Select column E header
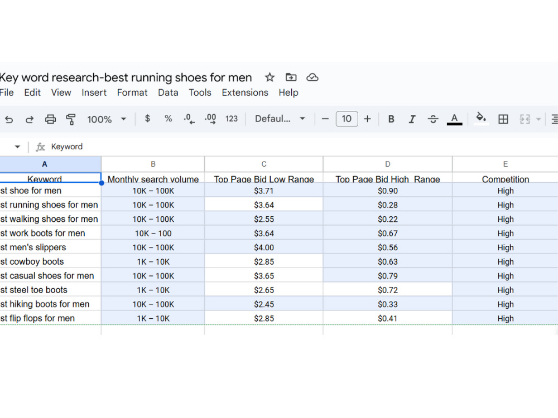 click(505, 164)
